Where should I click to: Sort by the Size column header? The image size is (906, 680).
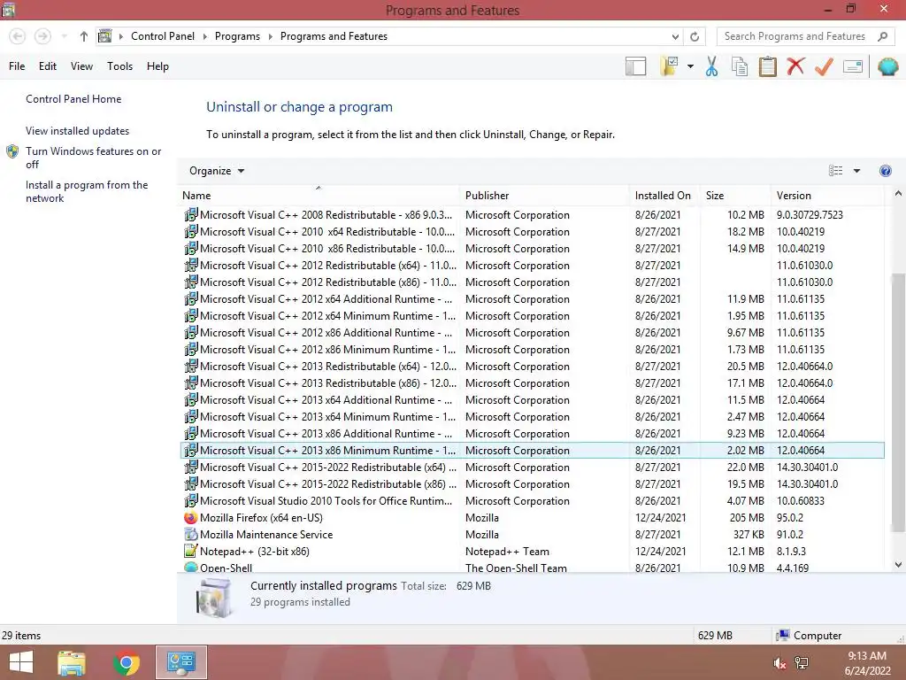[735, 196]
